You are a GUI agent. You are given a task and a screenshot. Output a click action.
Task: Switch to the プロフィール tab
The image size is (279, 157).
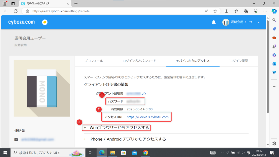coord(93,61)
